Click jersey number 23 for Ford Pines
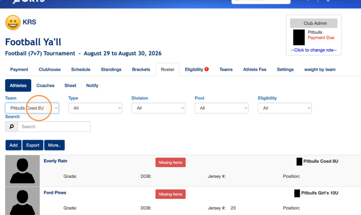Image resolution: width=361 pixels, height=215 pixels. pyautogui.click(x=233, y=208)
